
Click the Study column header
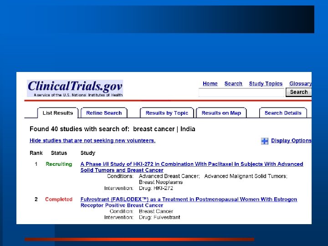point(87,153)
